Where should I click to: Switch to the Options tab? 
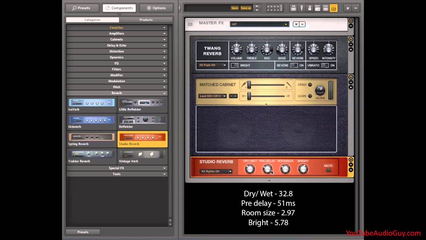point(156,8)
